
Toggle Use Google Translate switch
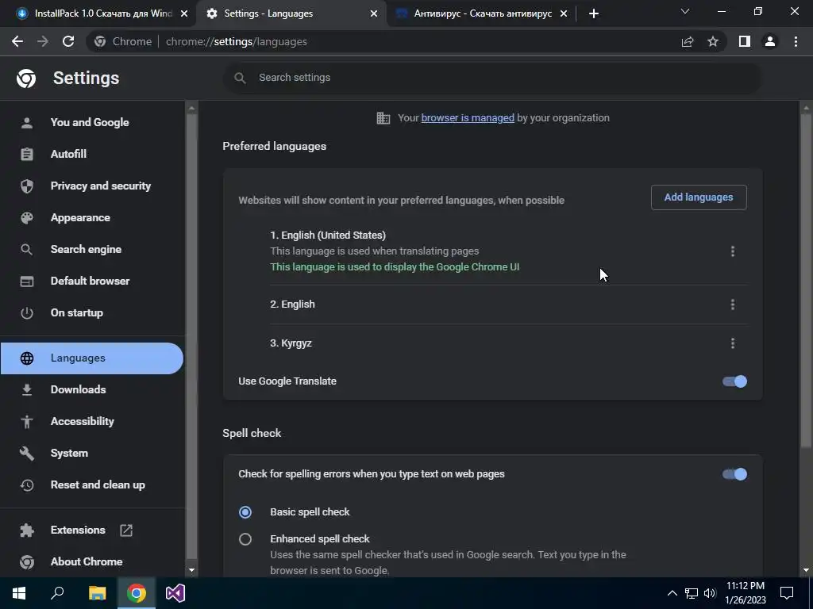pyautogui.click(x=734, y=381)
